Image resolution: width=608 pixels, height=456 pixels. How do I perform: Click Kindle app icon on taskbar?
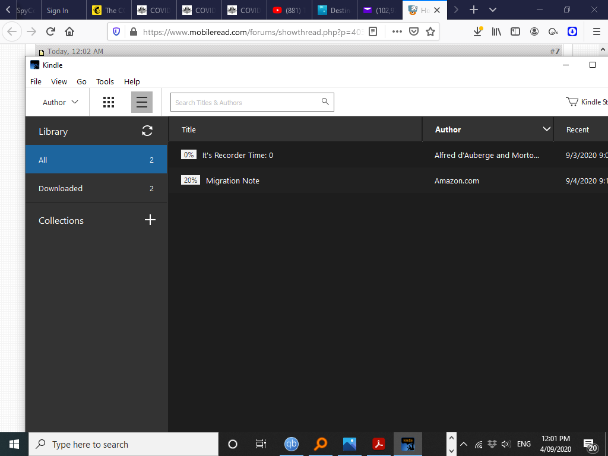pos(407,444)
